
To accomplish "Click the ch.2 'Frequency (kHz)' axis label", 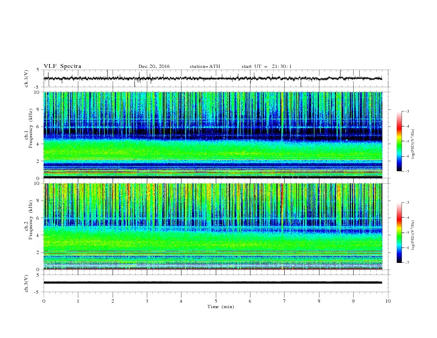I will pyautogui.click(x=30, y=219).
